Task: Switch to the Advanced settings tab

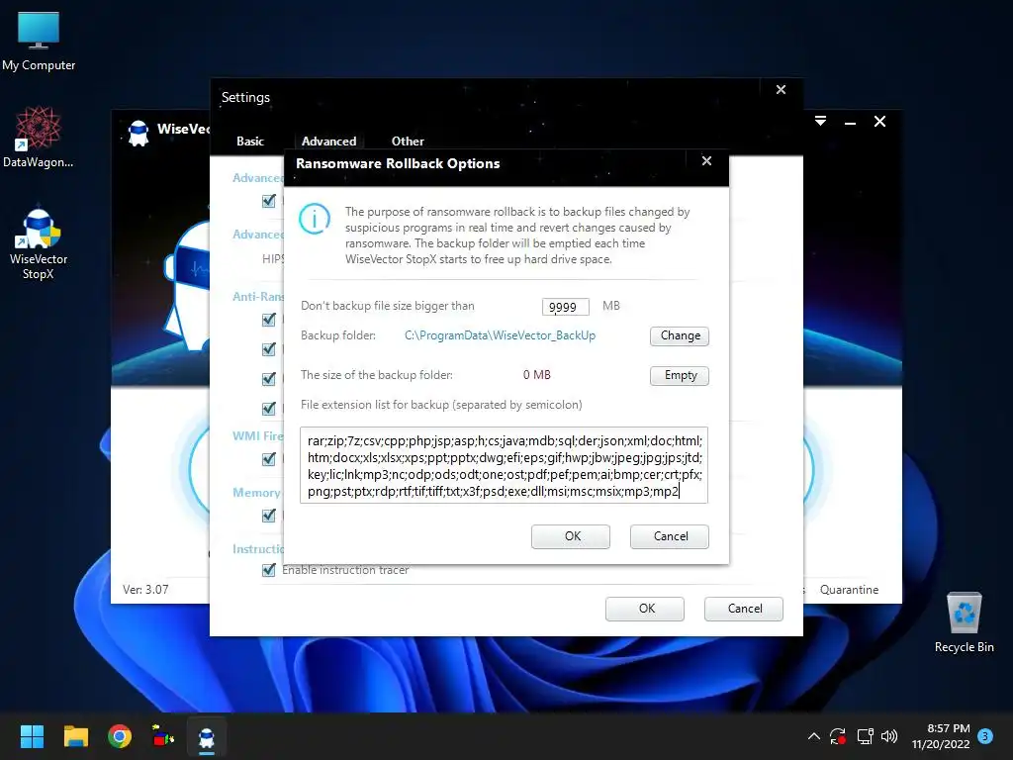Action: 328,141
